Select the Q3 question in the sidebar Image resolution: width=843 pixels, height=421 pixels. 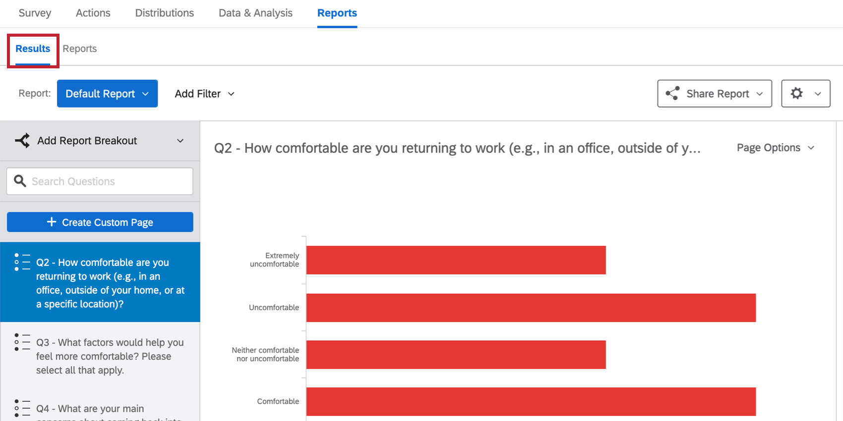click(110, 356)
